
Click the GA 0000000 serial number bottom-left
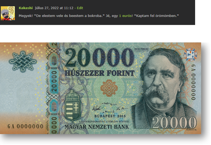pyautogui.click(x=26, y=126)
